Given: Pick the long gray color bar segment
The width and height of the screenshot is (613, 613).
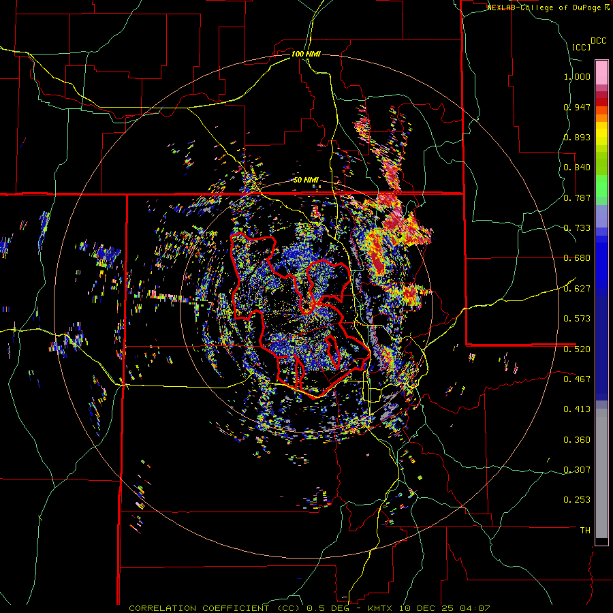Looking at the screenshot, I should [601, 473].
